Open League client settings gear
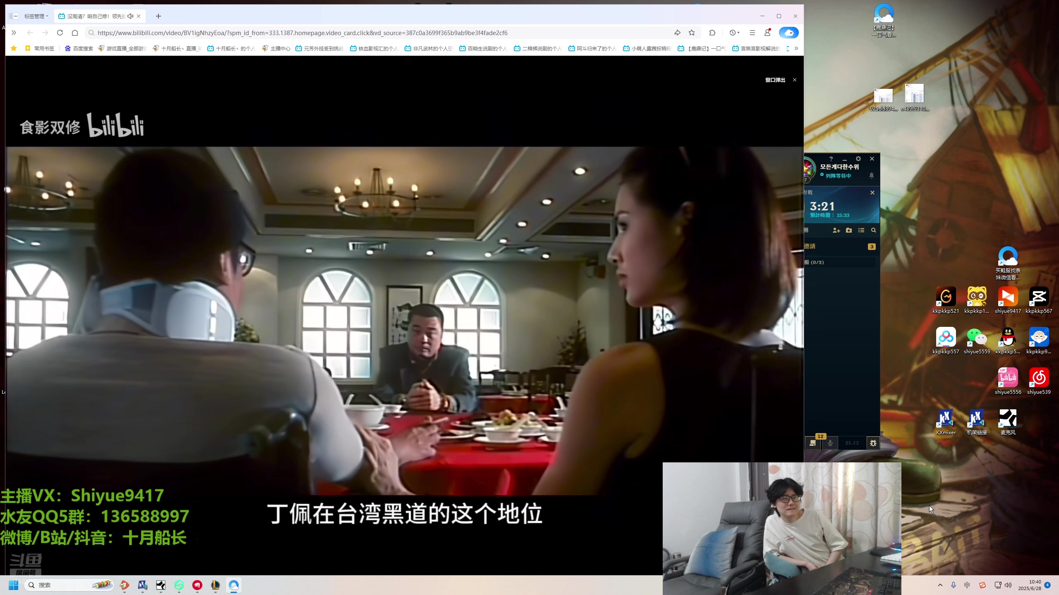This screenshot has height=595, width=1059. tap(858, 159)
